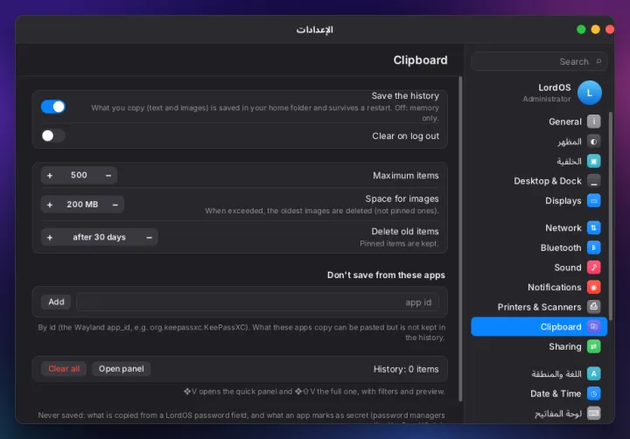Screen dimensions: 630x439
Task: Select the Sharing sidebar label
Action: [565, 346]
